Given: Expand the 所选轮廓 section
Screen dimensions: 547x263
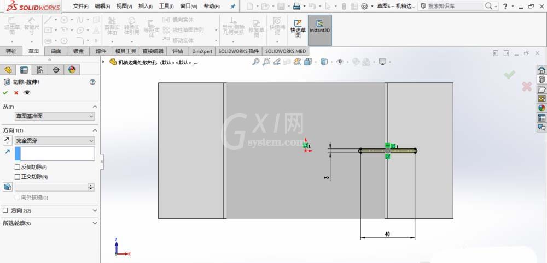Looking at the screenshot, I should click(x=95, y=223).
